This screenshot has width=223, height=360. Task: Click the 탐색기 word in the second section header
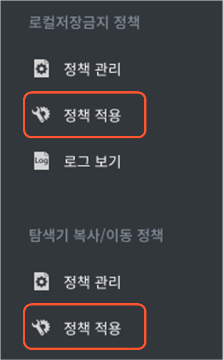(x=49, y=235)
